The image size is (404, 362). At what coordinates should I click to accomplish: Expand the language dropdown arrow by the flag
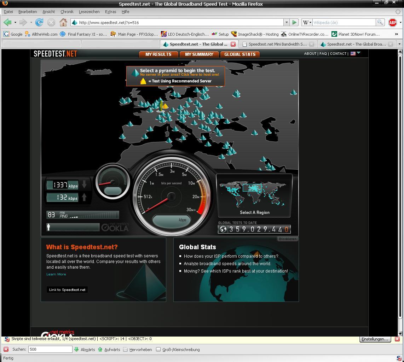coord(358,53)
